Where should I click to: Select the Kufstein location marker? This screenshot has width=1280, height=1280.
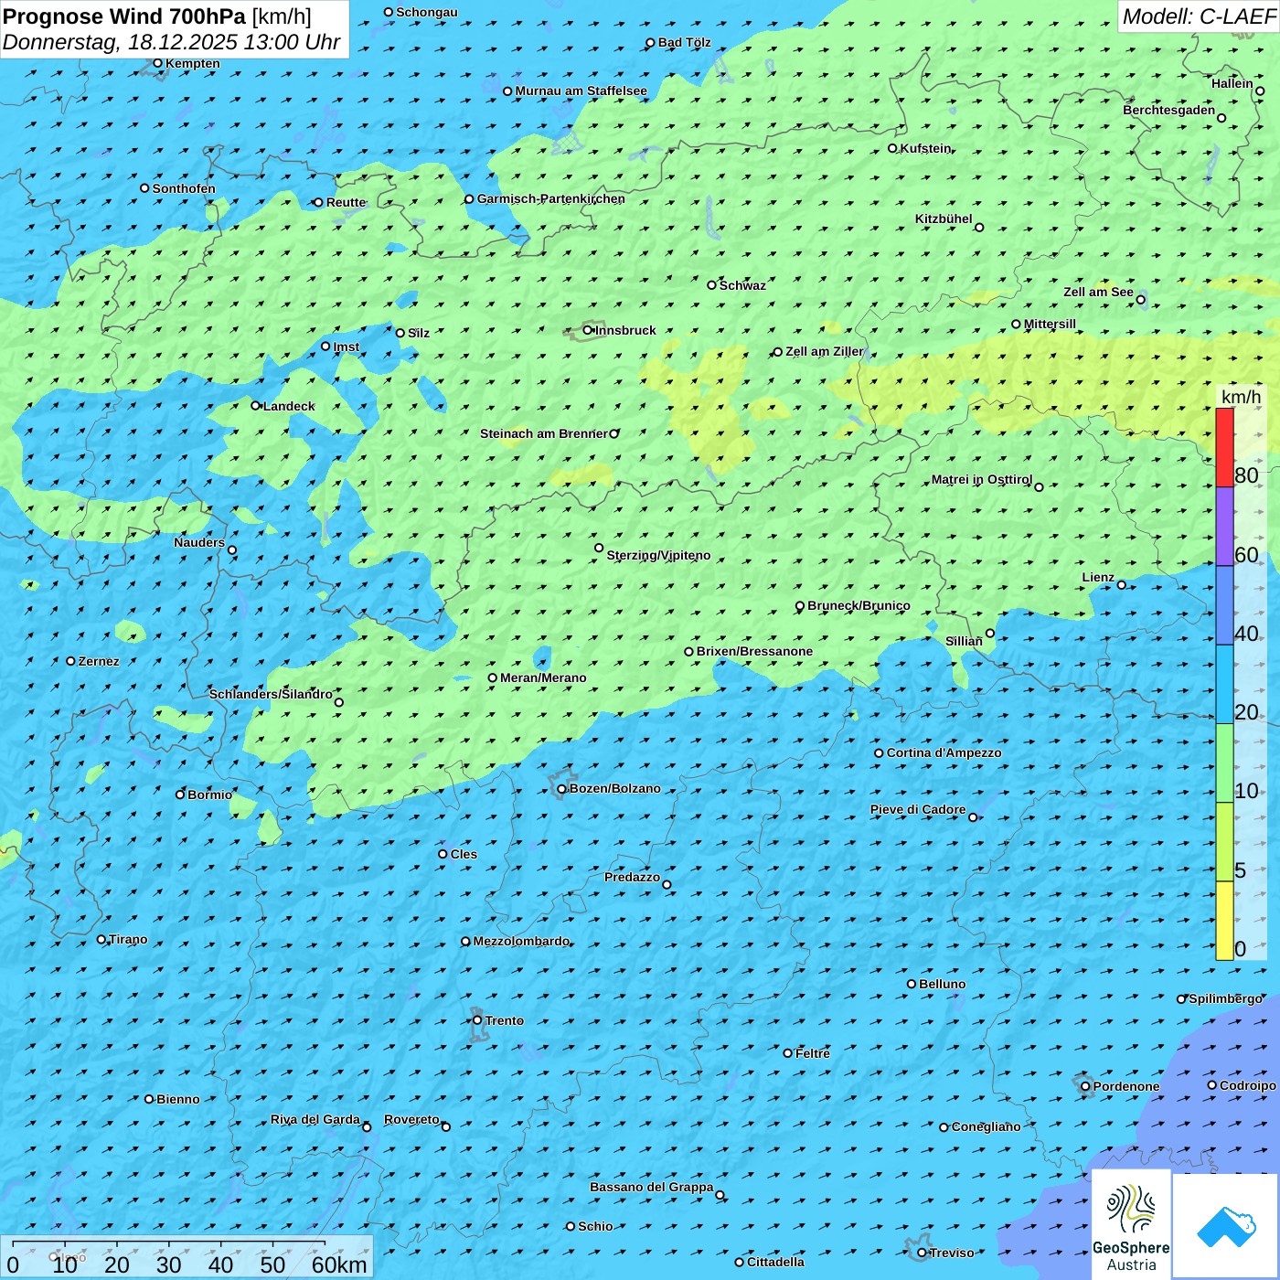(x=893, y=148)
